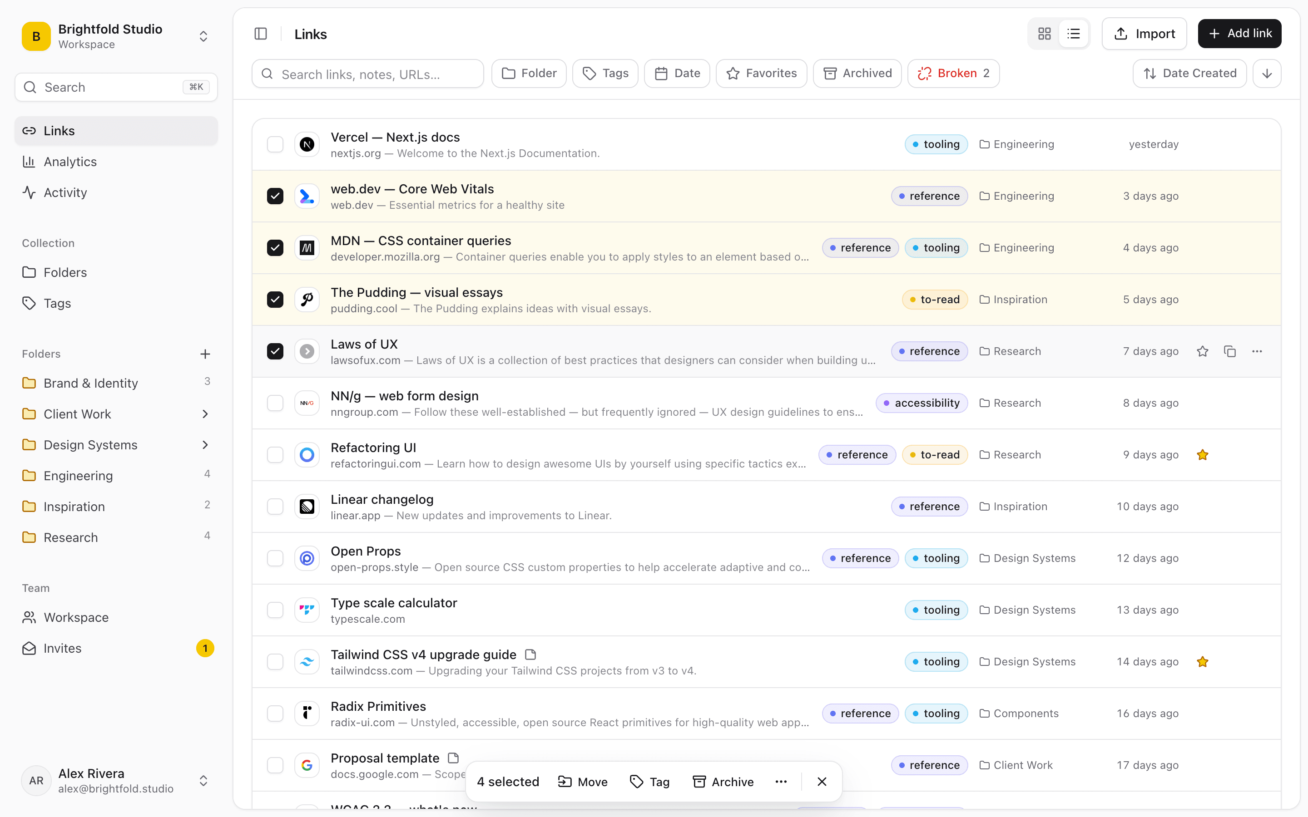Image resolution: width=1308 pixels, height=817 pixels.
Task: Reverse sort direction arrow
Action: click(x=1267, y=74)
